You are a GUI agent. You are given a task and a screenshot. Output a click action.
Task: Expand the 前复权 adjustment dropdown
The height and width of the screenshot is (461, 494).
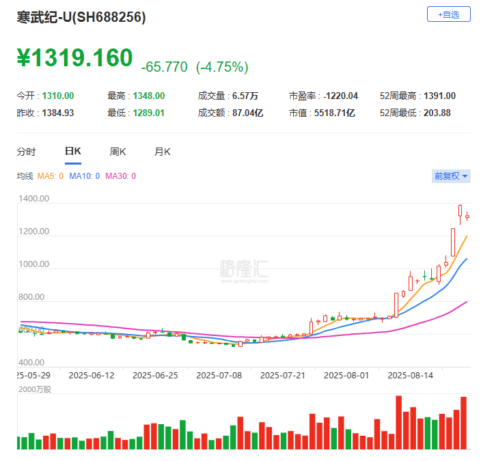point(451,176)
